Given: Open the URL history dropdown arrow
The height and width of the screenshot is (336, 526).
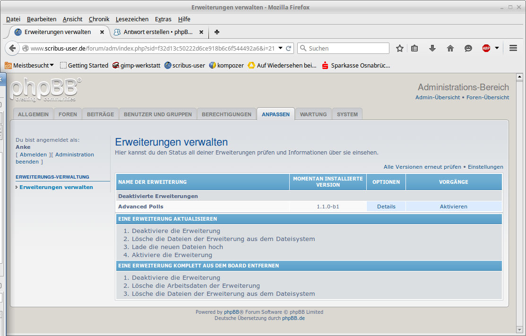Looking at the screenshot, I should click(280, 48).
